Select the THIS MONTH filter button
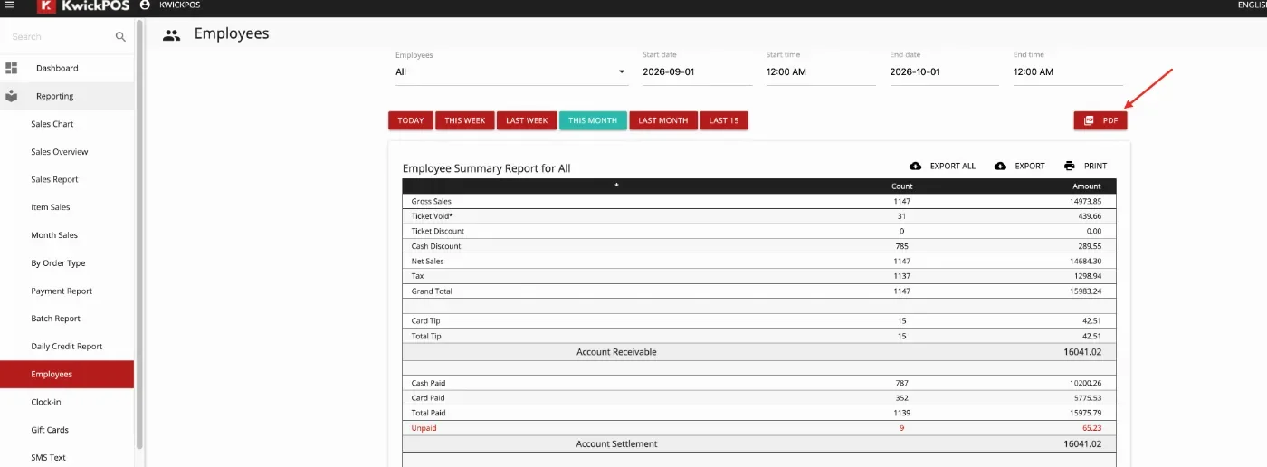The height and width of the screenshot is (467, 1267). coord(593,120)
